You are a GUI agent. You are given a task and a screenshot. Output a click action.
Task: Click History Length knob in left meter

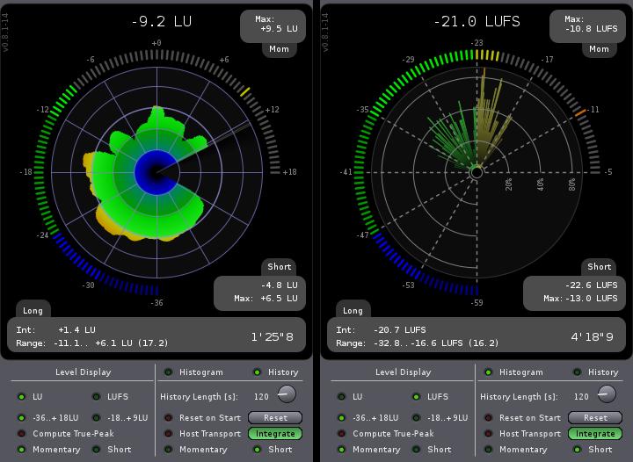[x=287, y=393]
